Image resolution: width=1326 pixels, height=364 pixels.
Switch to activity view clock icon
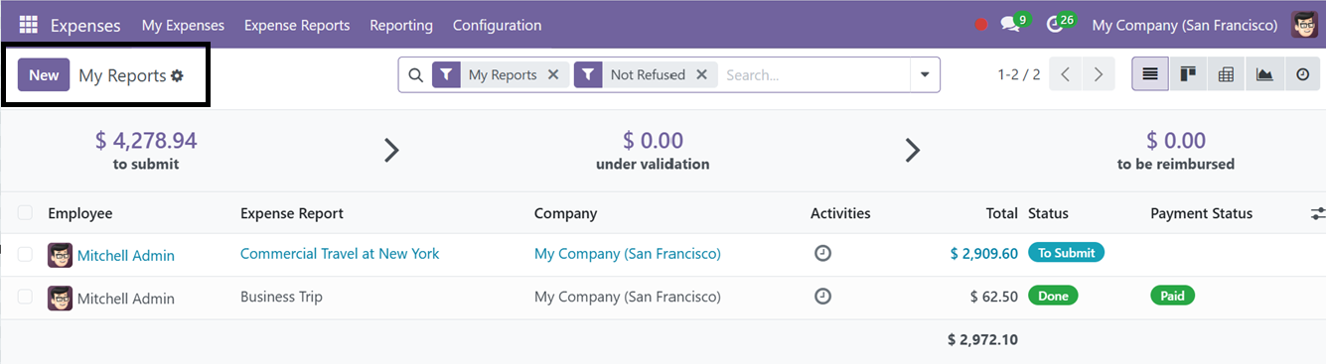click(x=1302, y=74)
